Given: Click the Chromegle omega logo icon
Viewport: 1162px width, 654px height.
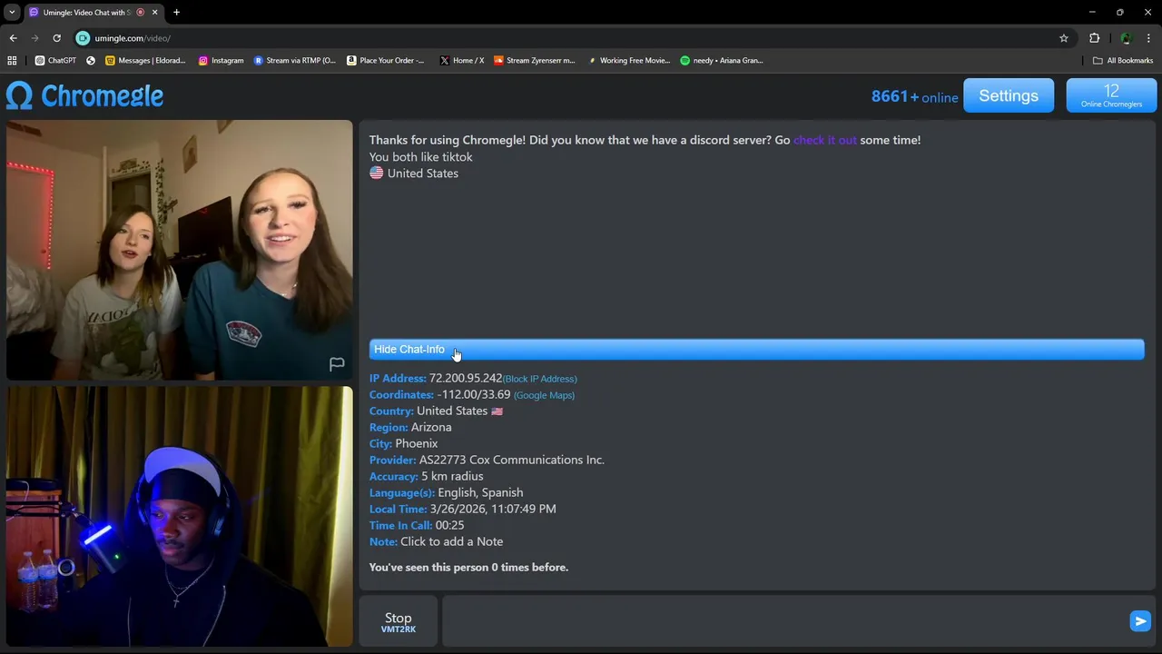Looking at the screenshot, I should pos(19,95).
